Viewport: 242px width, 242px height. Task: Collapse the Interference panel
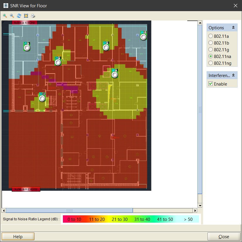tap(233, 75)
